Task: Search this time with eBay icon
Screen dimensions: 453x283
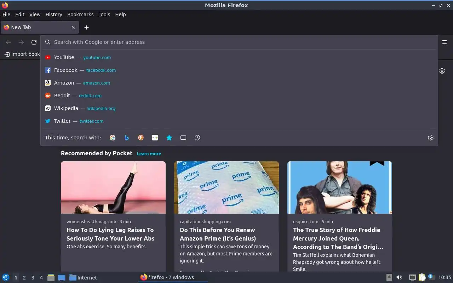Action: (x=155, y=138)
